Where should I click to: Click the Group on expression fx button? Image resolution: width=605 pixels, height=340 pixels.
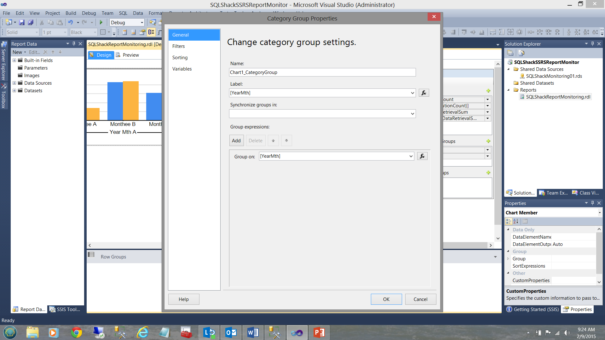click(x=422, y=156)
